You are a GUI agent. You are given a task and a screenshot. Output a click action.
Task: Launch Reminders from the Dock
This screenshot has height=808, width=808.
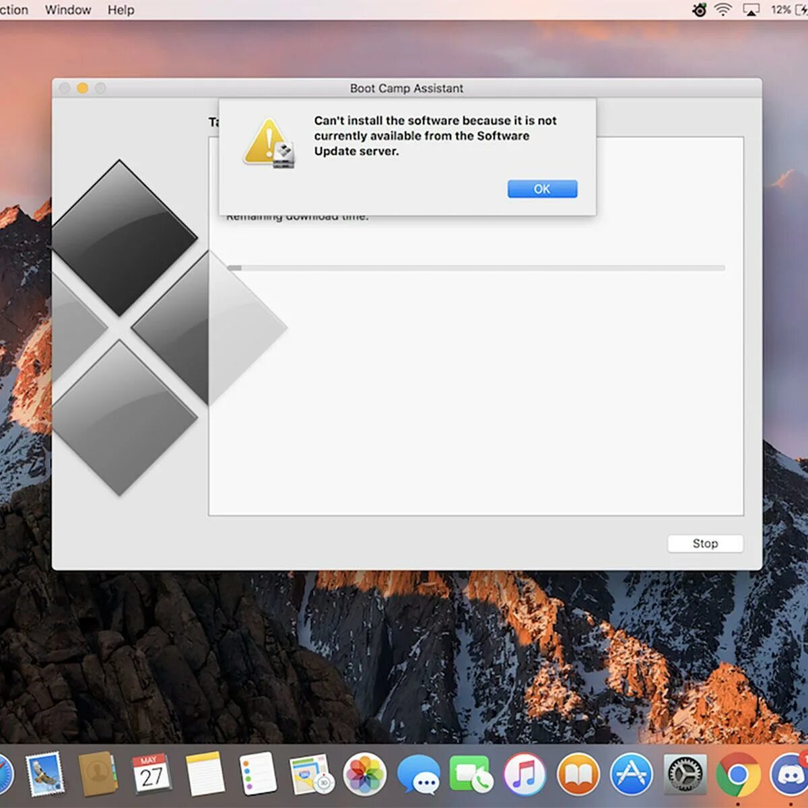[x=258, y=774]
